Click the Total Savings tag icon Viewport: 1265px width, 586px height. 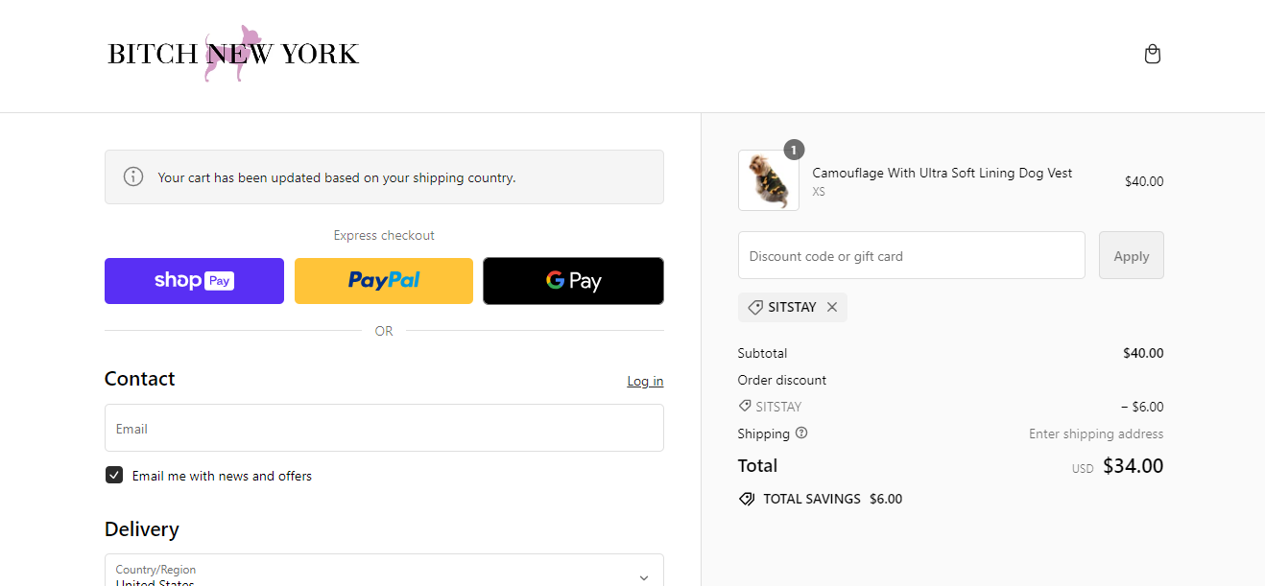[x=747, y=499]
